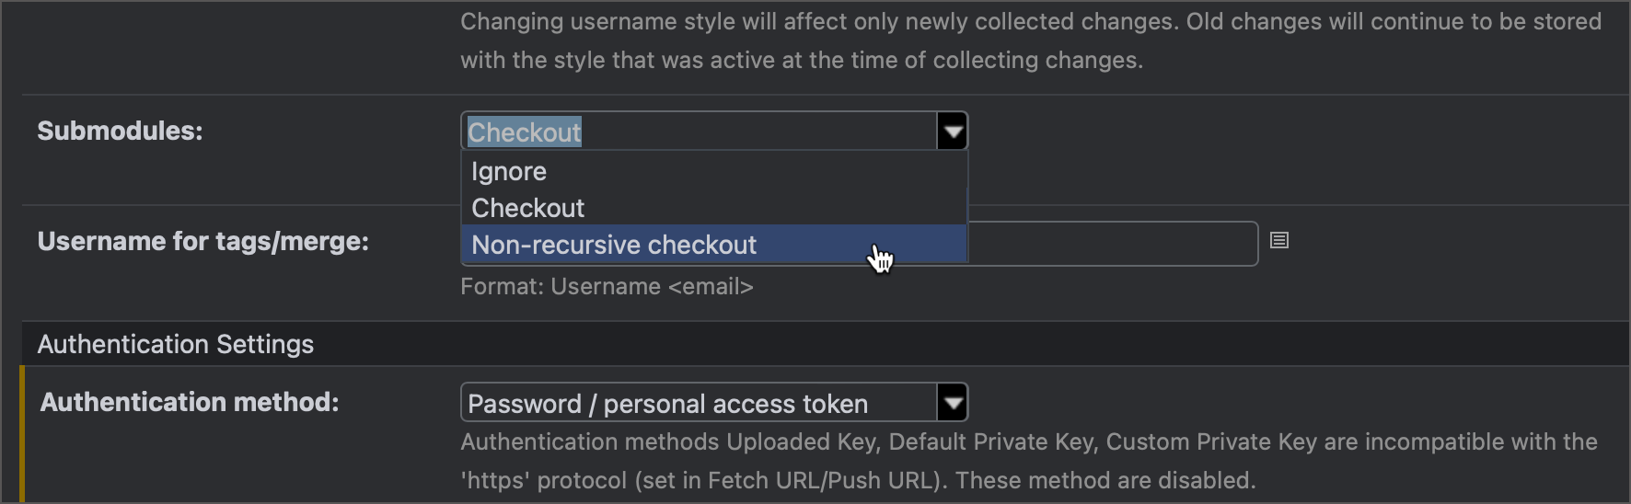Click the Submodules dropdown arrow button
The height and width of the screenshot is (504, 1631).
pos(952,132)
